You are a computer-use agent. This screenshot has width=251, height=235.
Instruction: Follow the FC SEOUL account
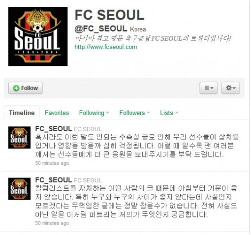(x=26, y=88)
